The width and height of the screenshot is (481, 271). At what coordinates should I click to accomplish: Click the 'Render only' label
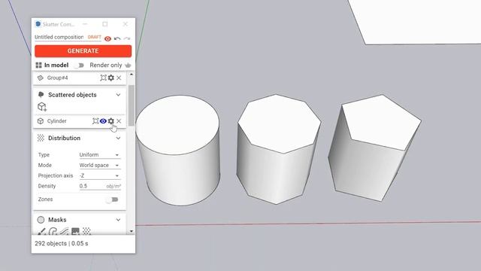[x=106, y=65]
